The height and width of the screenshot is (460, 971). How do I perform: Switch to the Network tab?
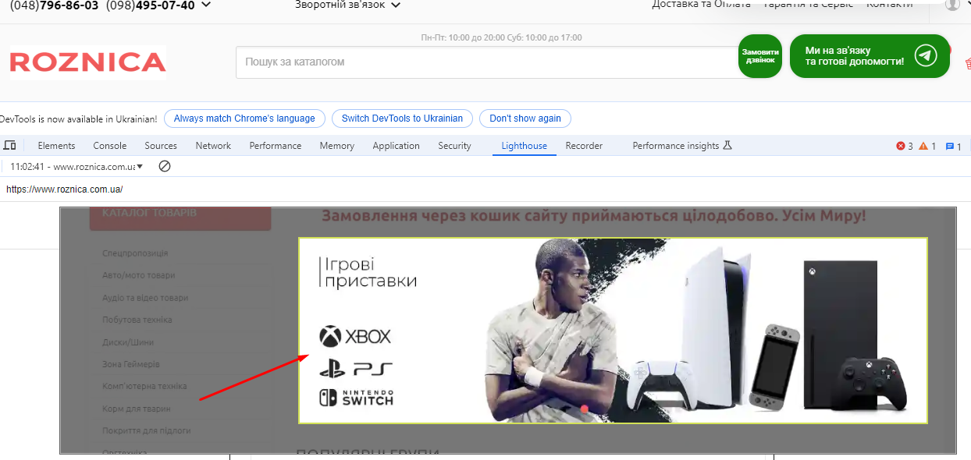(213, 146)
